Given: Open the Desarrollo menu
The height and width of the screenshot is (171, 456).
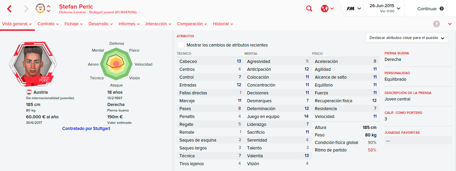Looking at the screenshot, I should [101, 24].
